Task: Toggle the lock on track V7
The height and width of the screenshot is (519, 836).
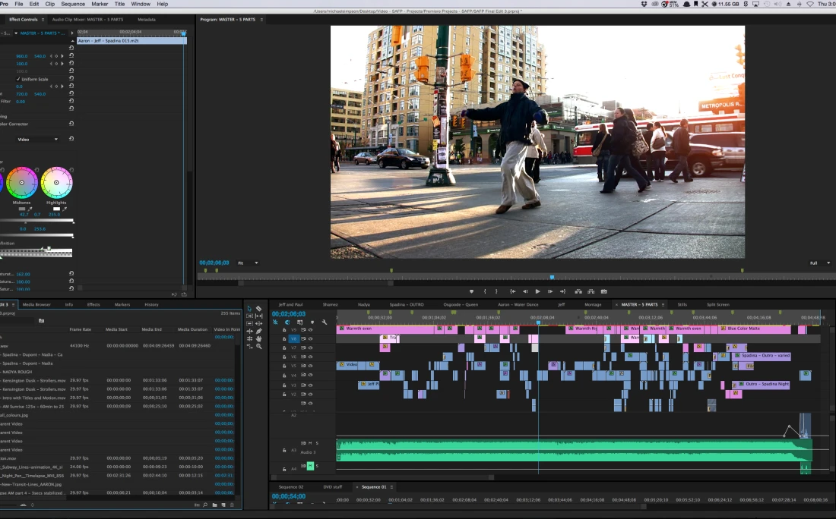Action: (x=284, y=348)
